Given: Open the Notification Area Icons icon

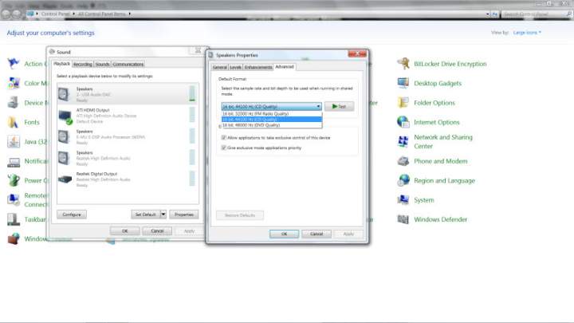Looking at the screenshot, I should pyautogui.click(x=14, y=161).
